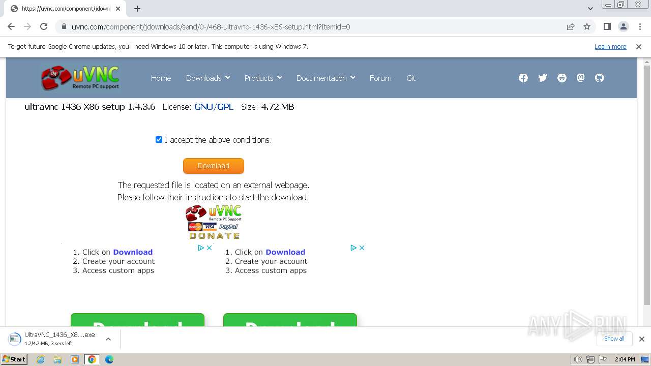651x366 pixels.
Task: Click the Action Center flag icon
Action: [x=603, y=359]
